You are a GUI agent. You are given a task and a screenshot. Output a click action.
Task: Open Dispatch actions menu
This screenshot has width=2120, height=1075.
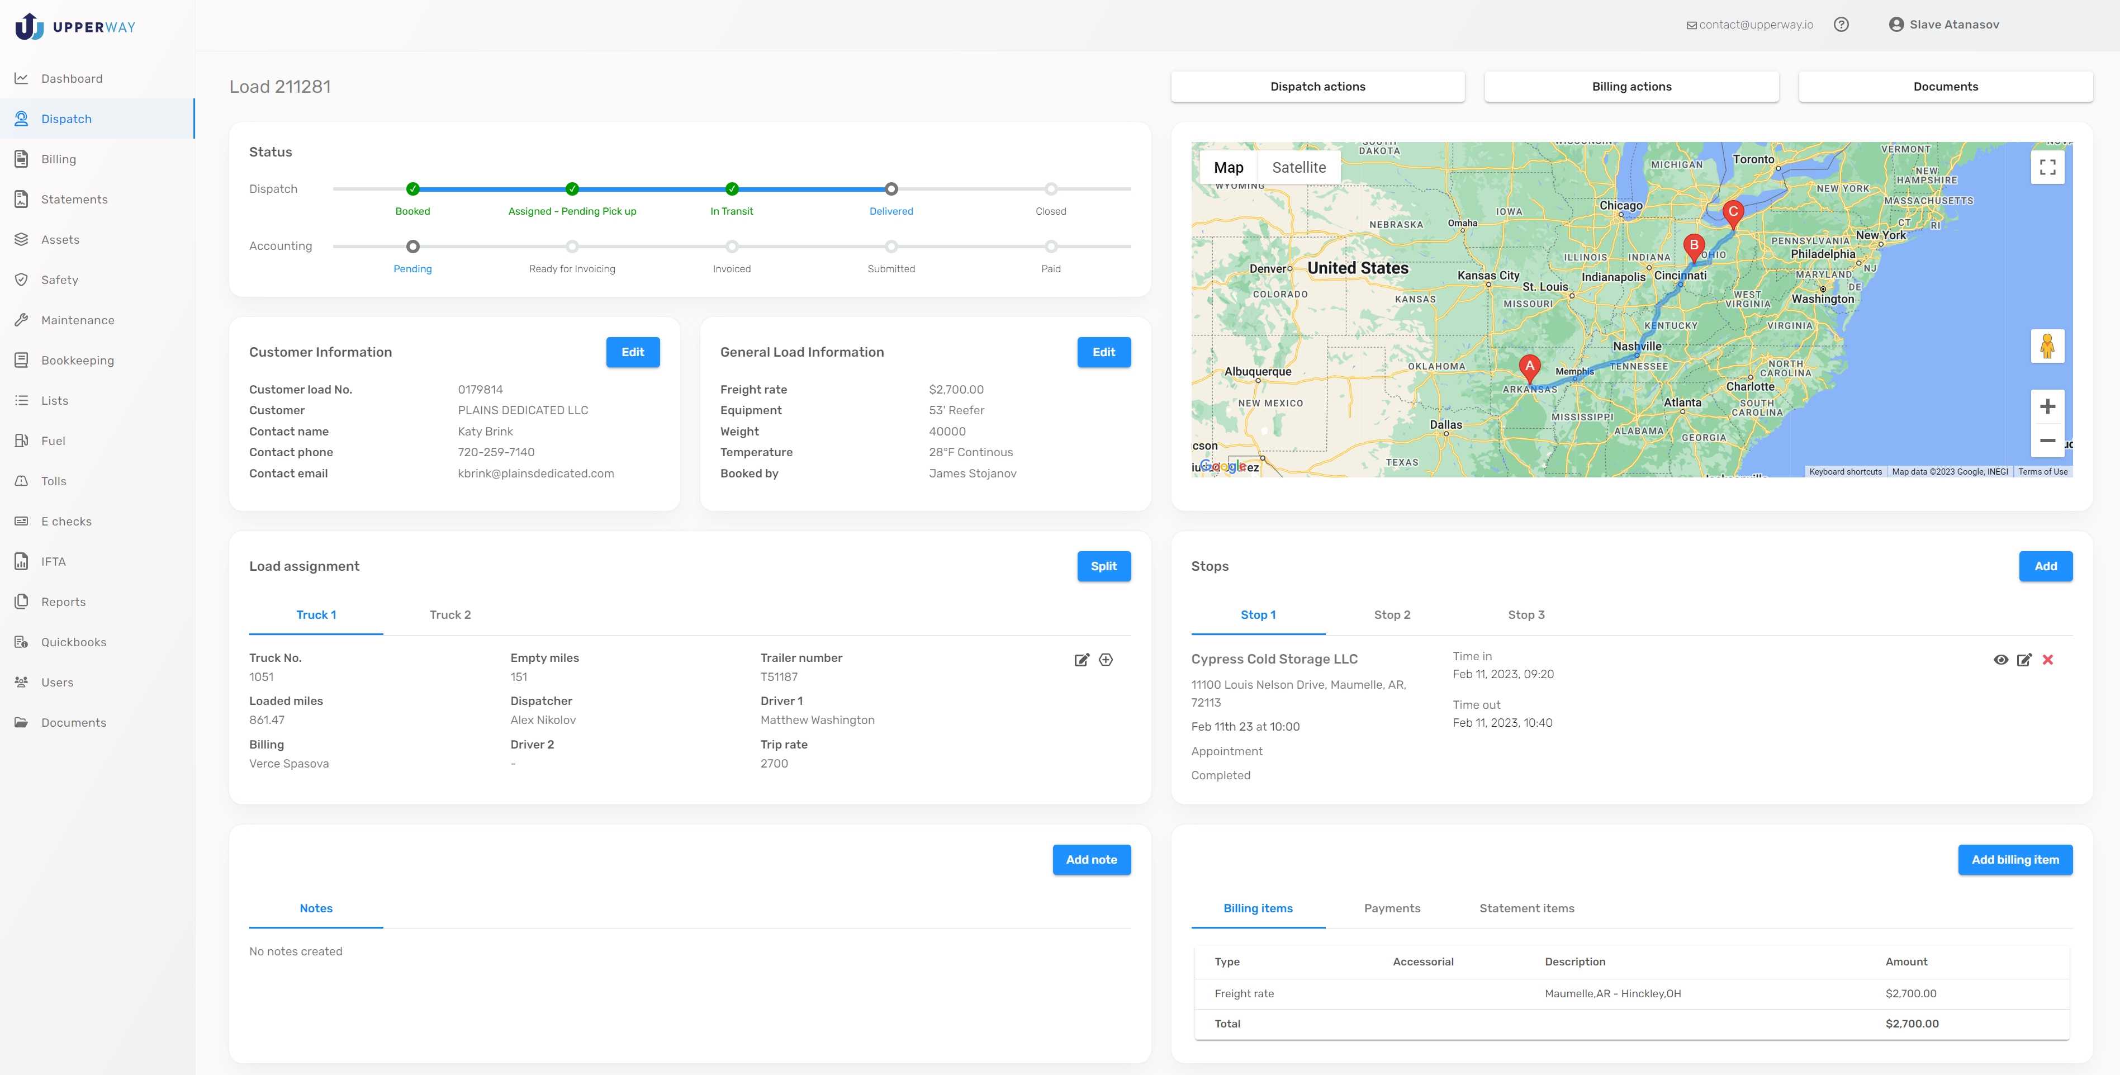[1317, 87]
